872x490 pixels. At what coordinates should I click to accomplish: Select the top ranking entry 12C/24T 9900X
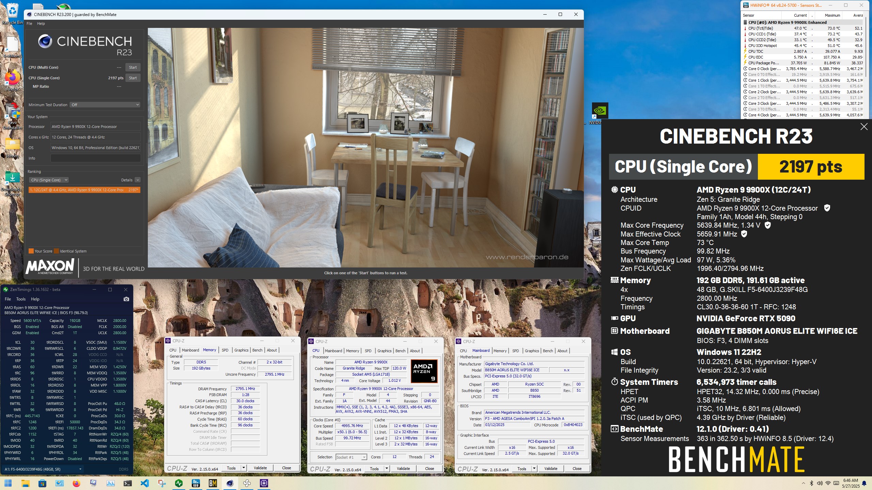84,190
